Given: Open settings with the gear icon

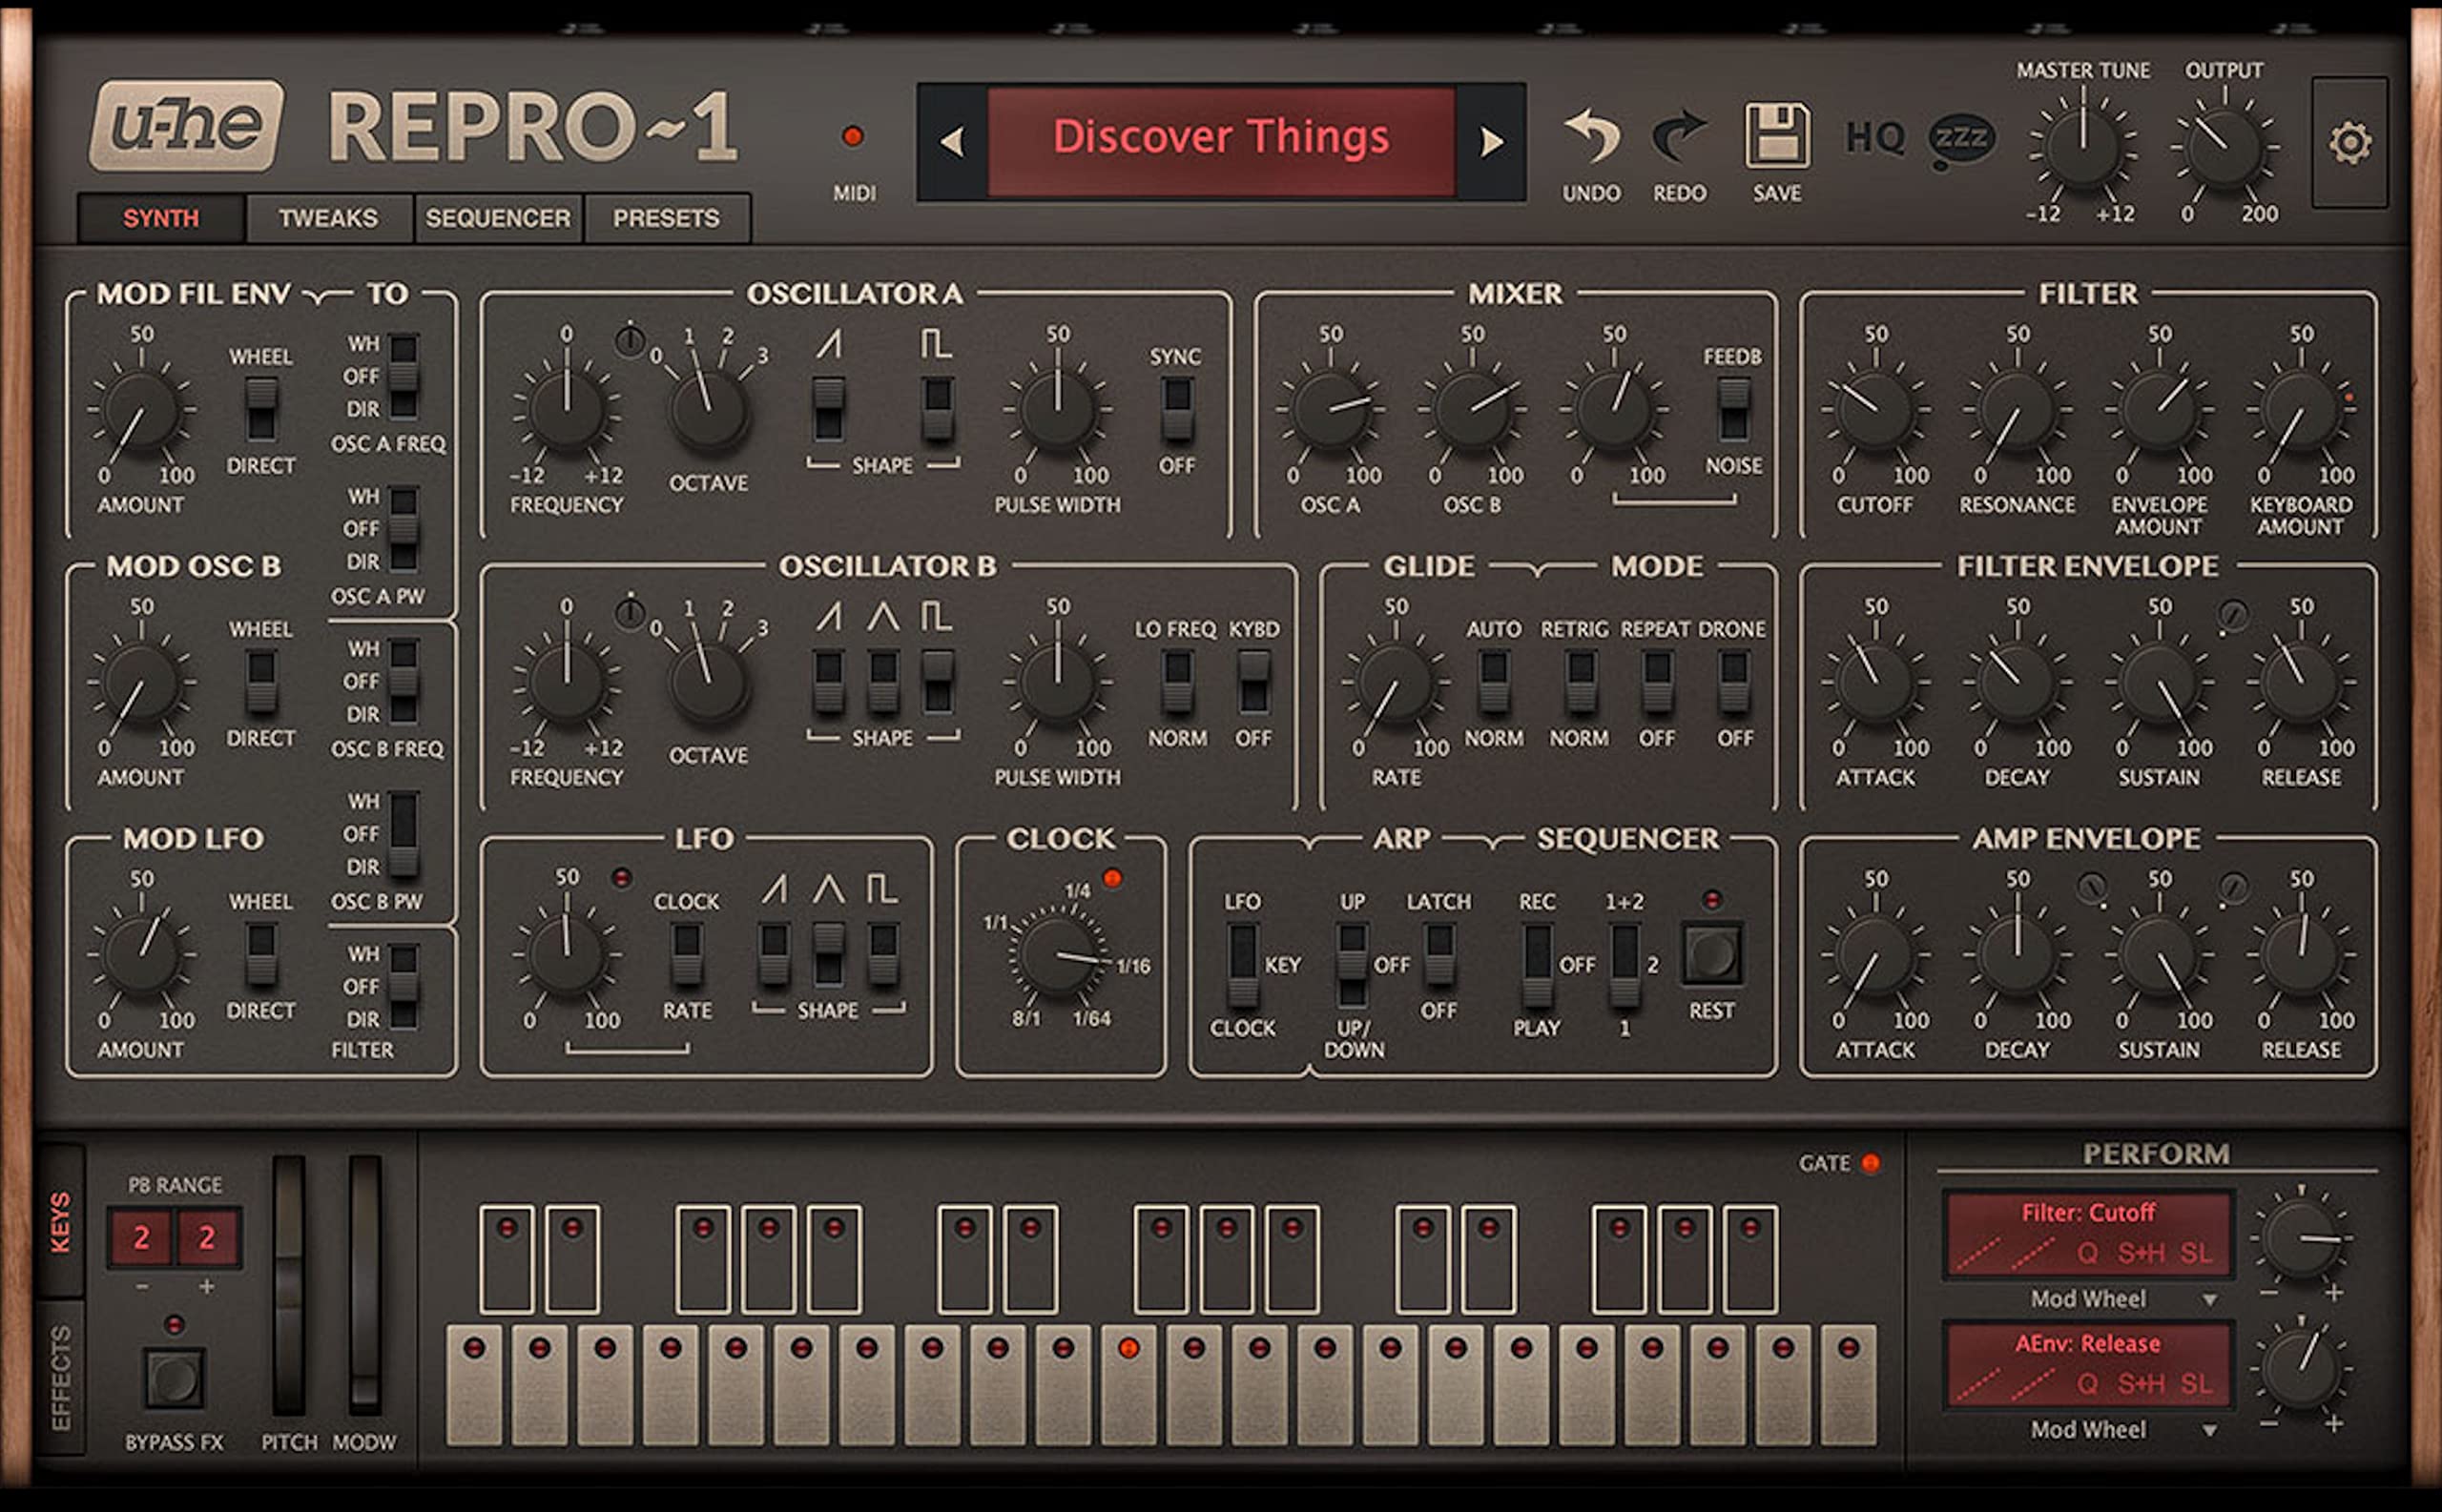Looking at the screenshot, I should (2349, 143).
